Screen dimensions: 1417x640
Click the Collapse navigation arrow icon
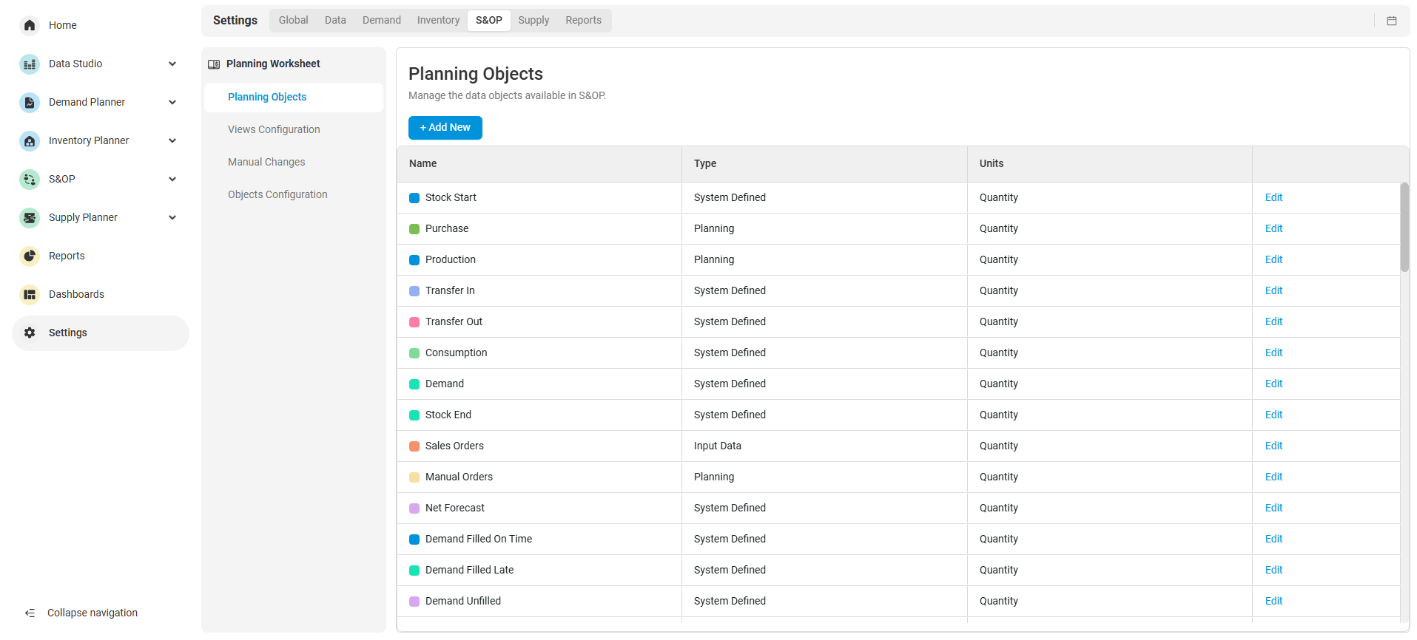point(30,613)
